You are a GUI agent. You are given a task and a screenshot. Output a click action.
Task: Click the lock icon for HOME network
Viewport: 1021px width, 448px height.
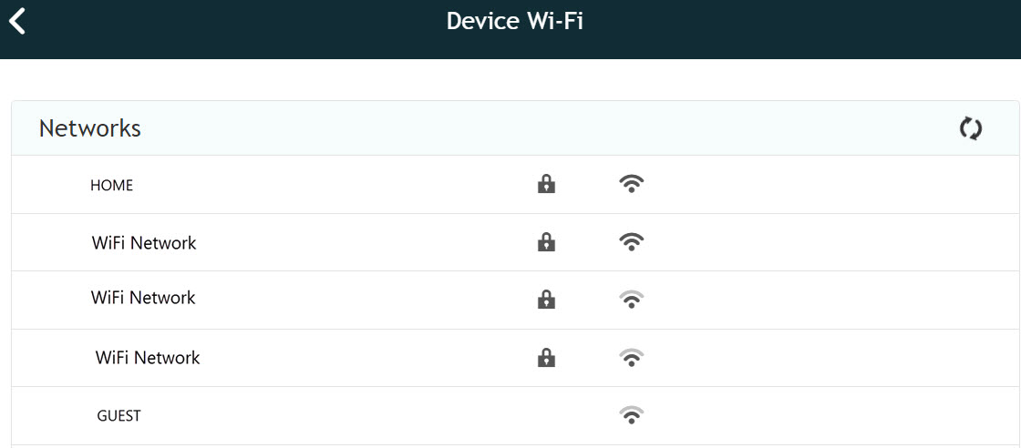546,184
